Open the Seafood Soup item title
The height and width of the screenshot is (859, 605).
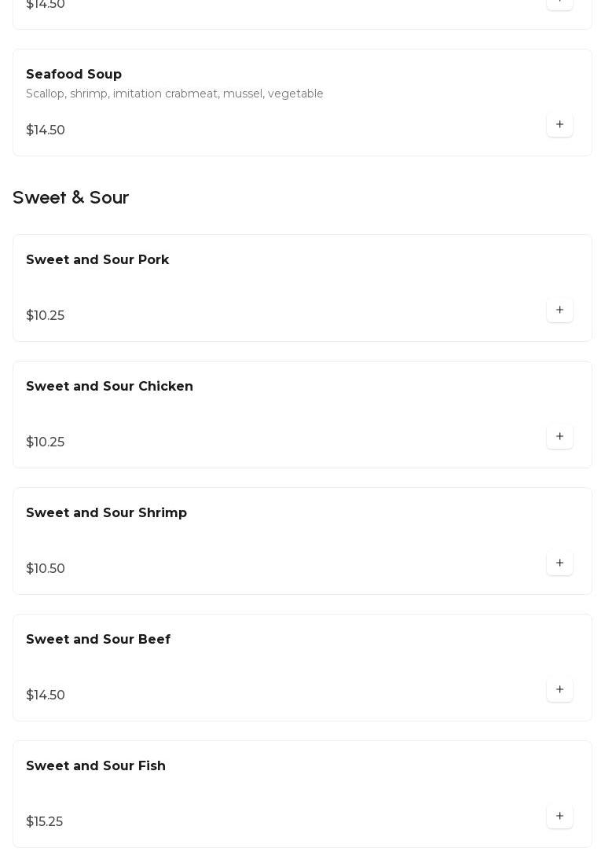pos(74,75)
